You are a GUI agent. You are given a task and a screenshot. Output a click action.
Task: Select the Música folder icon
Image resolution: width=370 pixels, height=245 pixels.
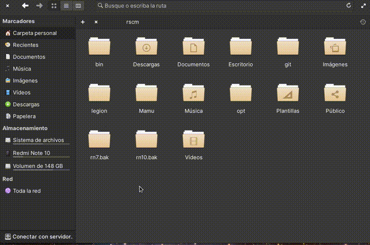pos(194,93)
